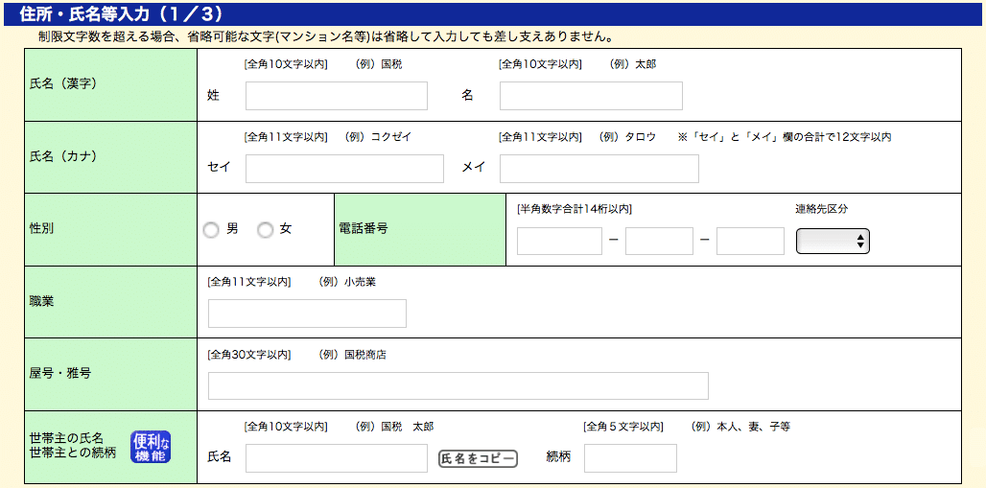Screen dimensions: 986x488
Task: Select the 男 radio button
Action: tap(211, 231)
